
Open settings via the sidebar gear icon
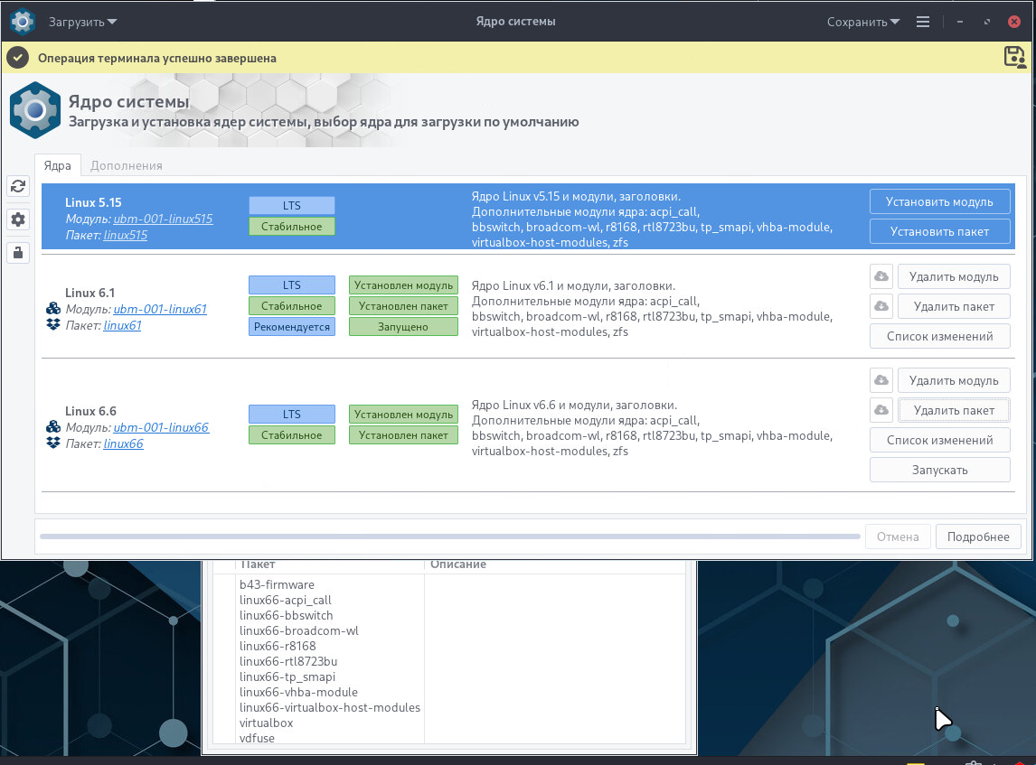pyautogui.click(x=17, y=219)
